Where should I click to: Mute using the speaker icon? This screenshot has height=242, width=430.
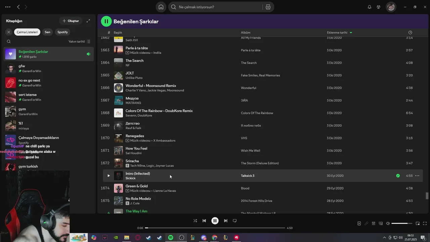388,224
